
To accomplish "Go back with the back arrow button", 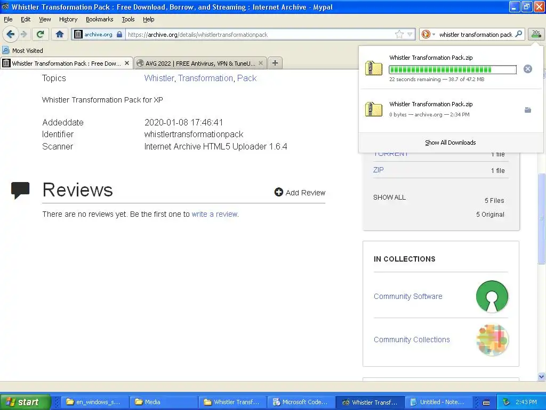I will click(10, 34).
